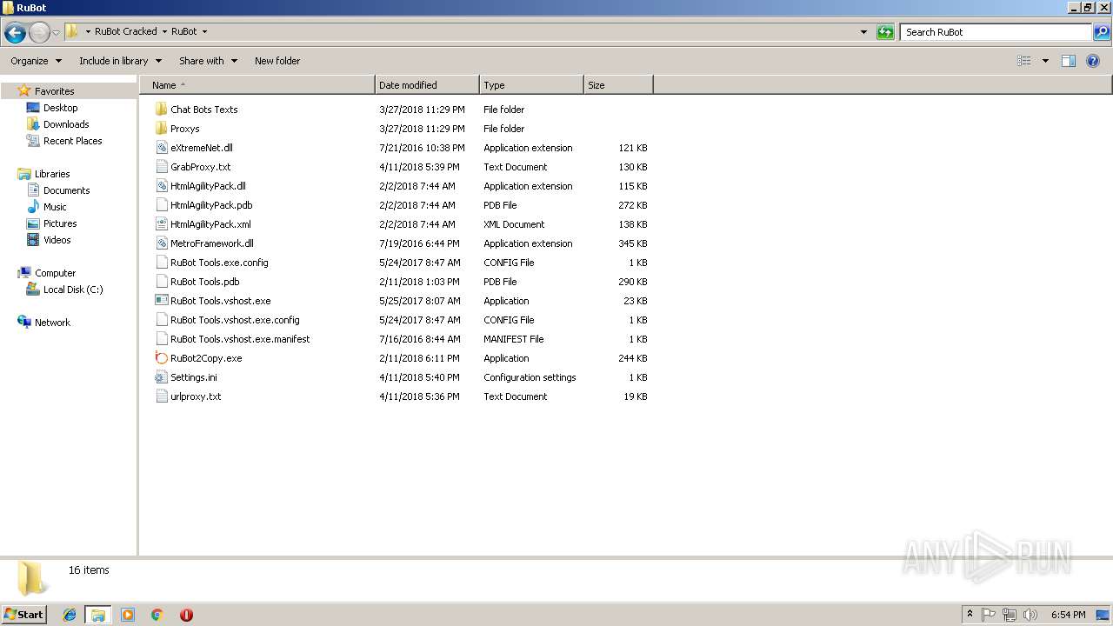Open the RuBot Cracked breadcrumb arrow

click(x=163, y=31)
